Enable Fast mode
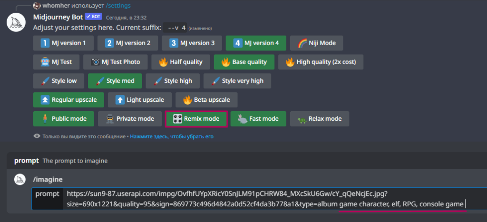Screen dimensions: 487x222 pos(258,119)
